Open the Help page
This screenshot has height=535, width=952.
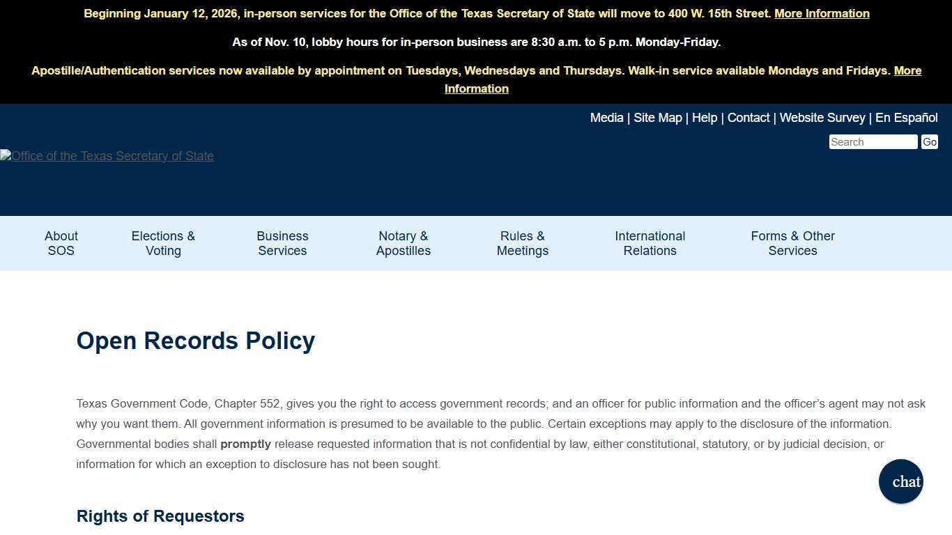pyautogui.click(x=704, y=118)
